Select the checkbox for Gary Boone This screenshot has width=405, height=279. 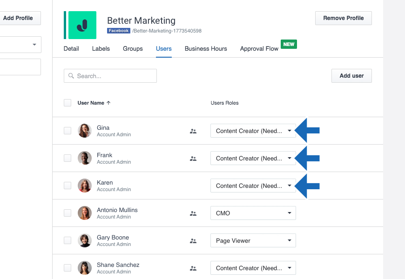click(67, 240)
